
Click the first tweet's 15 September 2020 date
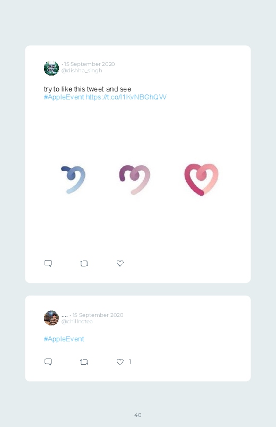90,64
